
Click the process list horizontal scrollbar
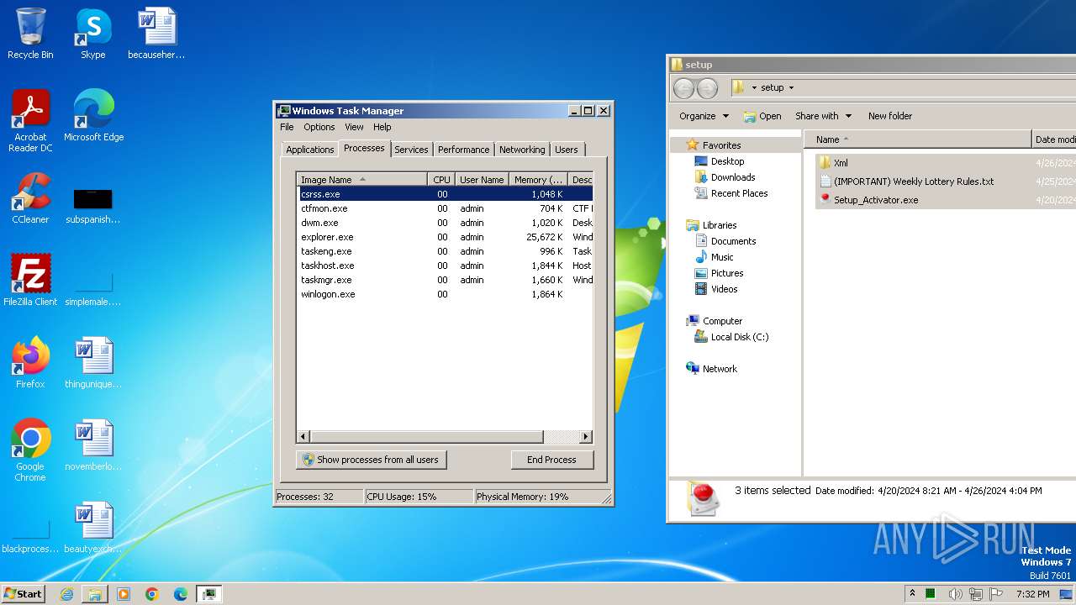426,437
